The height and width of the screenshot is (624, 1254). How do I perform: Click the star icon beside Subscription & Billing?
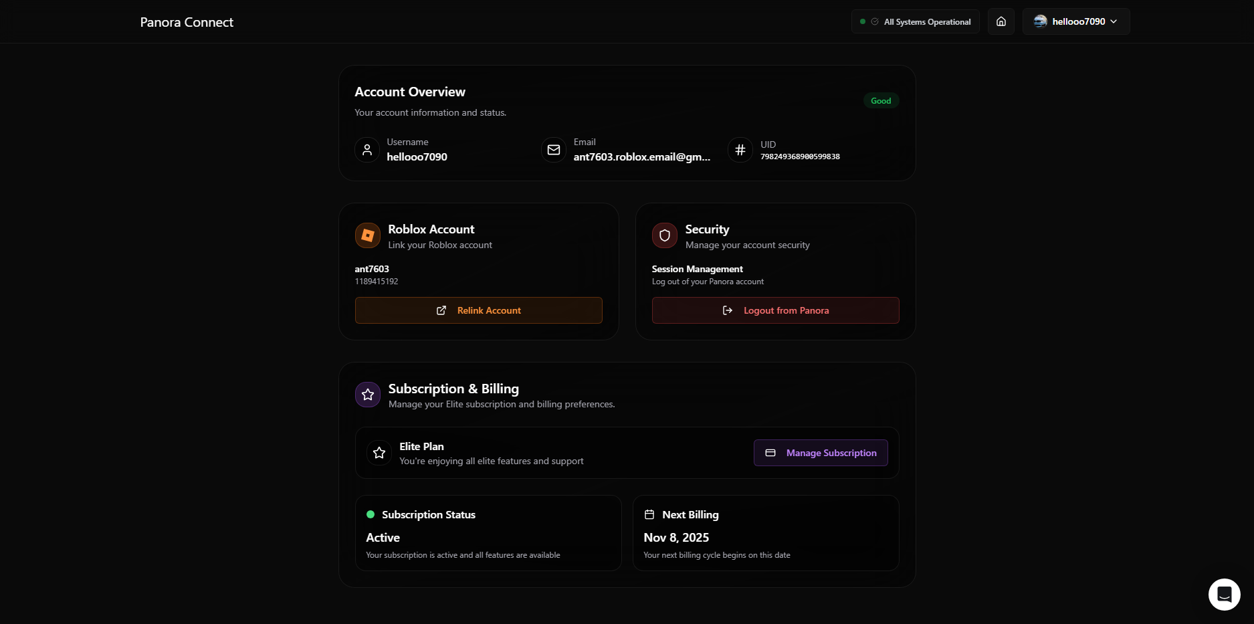pyautogui.click(x=367, y=395)
